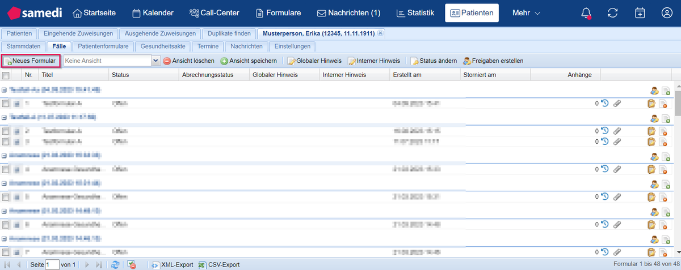Click the refresh icon in pagination bar
Image resolution: width=681 pixels, height=270 pixels.
(x=116, y=264)
